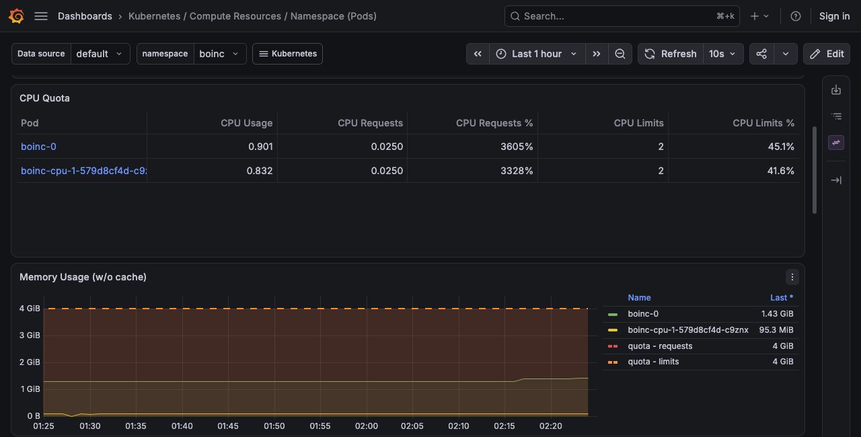Viewport: 861px width, 437px height.
Task: Click the 95.3 MiB legend value
Action: click(x=776, y=330)
